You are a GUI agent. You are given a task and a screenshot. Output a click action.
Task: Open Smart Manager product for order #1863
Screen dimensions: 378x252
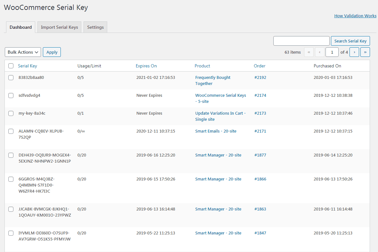coord(218,209)
